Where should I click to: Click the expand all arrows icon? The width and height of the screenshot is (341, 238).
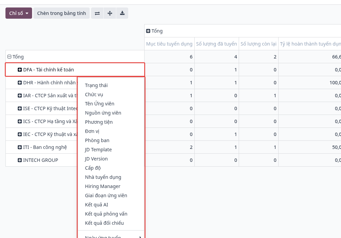[x=110, y=13]
